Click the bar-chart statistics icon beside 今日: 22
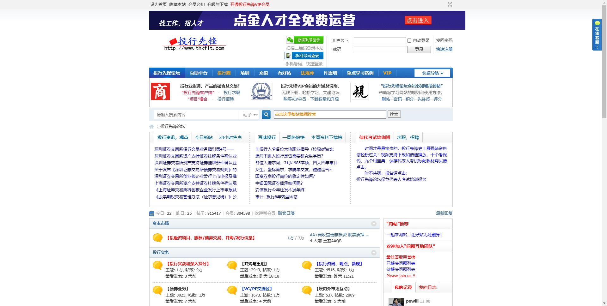Image resolution: width=607 pixels, height=306 pixels. click(x=151, y=213)
